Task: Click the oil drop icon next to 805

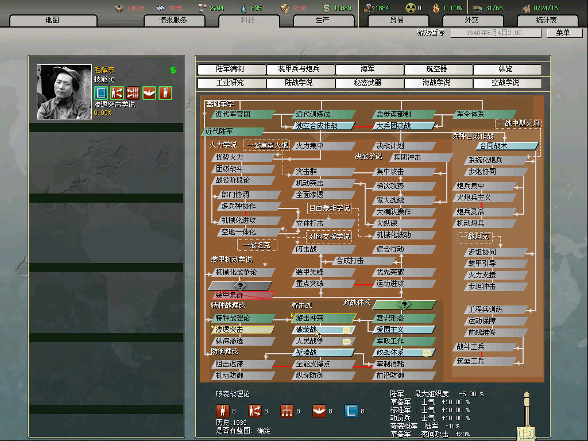Action: click(x=243, y=8)
